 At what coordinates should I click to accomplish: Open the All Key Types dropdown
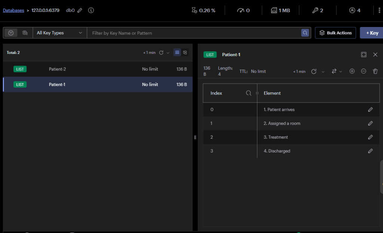(59, 33)
